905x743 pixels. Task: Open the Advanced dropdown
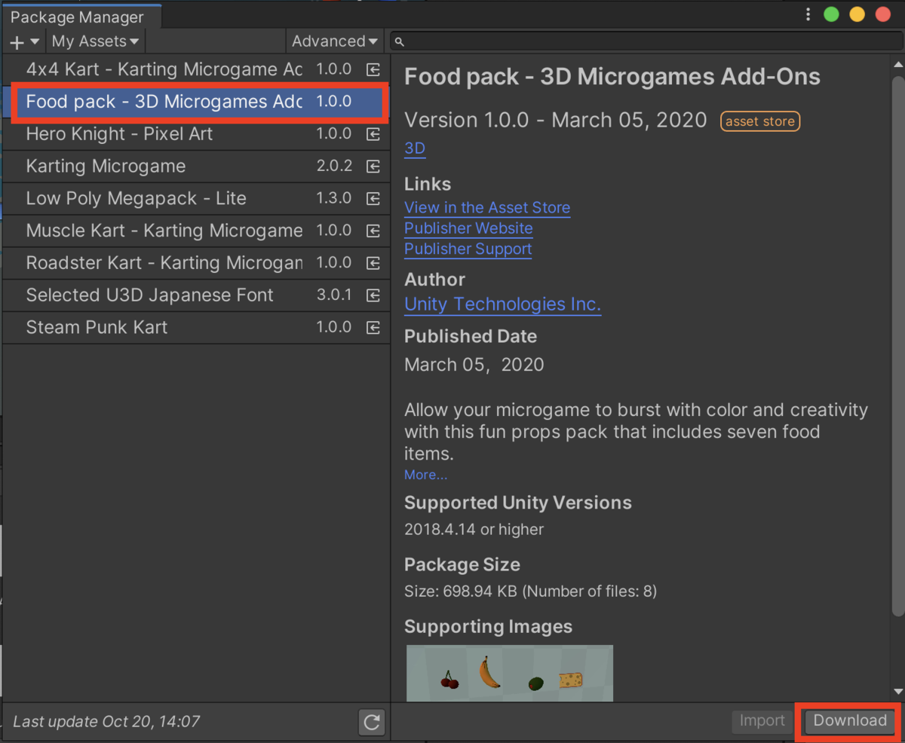[335, 41]
